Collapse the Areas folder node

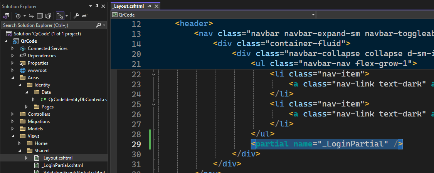pyautogui.click(x=13, y=78)
